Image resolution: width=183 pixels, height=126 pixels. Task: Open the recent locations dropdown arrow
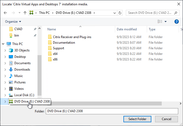(x=19, y=13)
